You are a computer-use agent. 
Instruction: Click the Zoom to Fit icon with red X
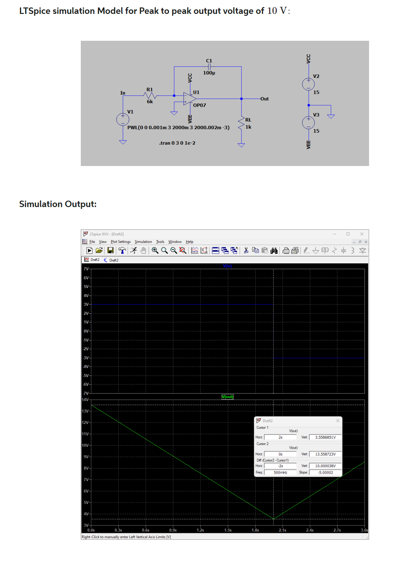[x=183, y=250]
